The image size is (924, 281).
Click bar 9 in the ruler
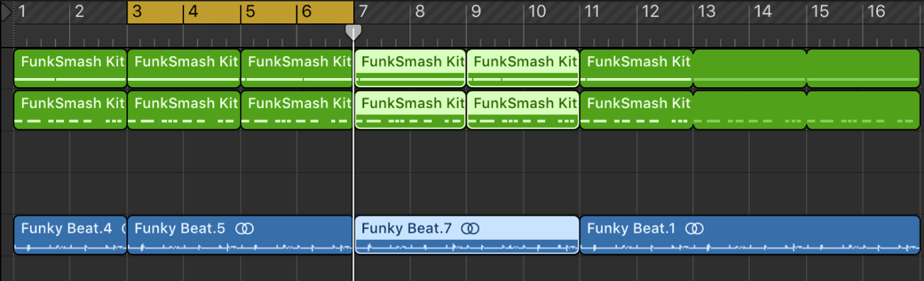[x=477, y=11]
